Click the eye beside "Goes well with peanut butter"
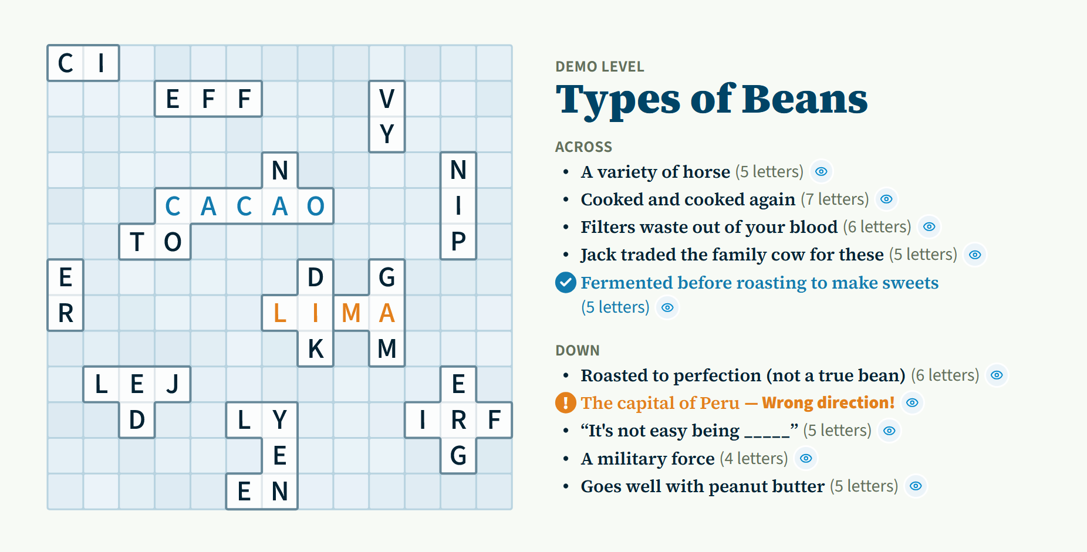 (x=916, y=486)
